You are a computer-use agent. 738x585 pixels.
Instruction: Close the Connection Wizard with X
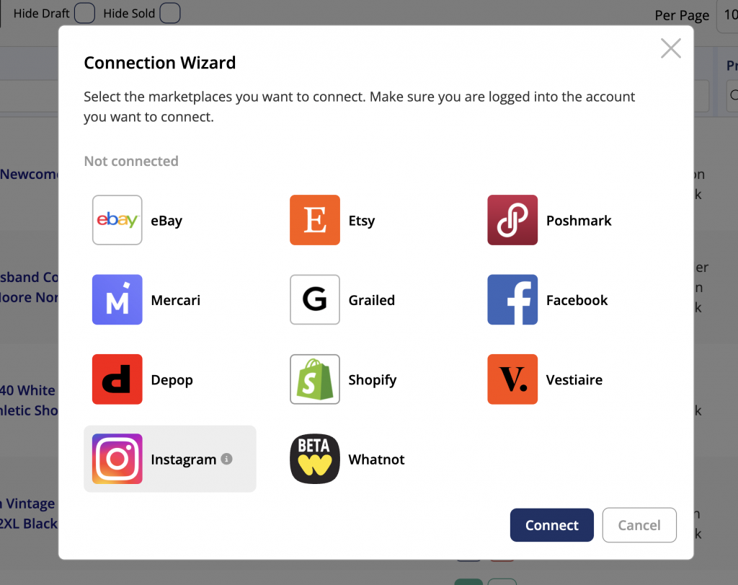click(x=671, y=48)
